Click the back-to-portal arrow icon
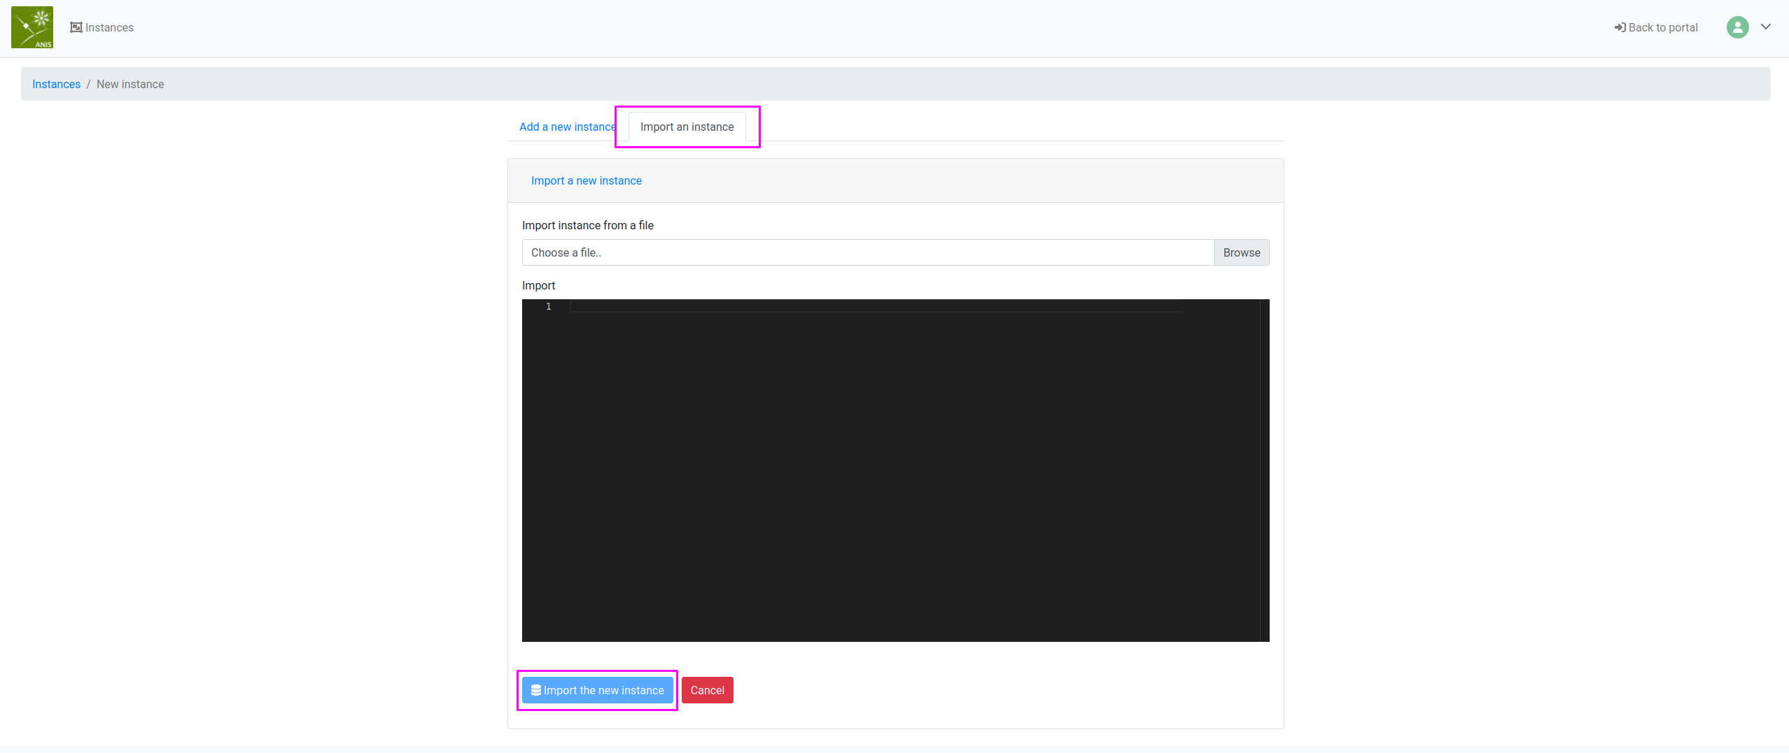 pos(1621,27)
